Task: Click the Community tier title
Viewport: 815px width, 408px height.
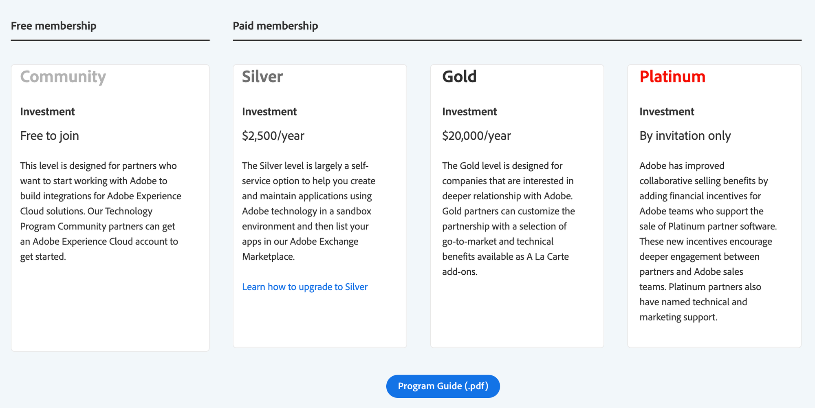Action: point(63,77)
